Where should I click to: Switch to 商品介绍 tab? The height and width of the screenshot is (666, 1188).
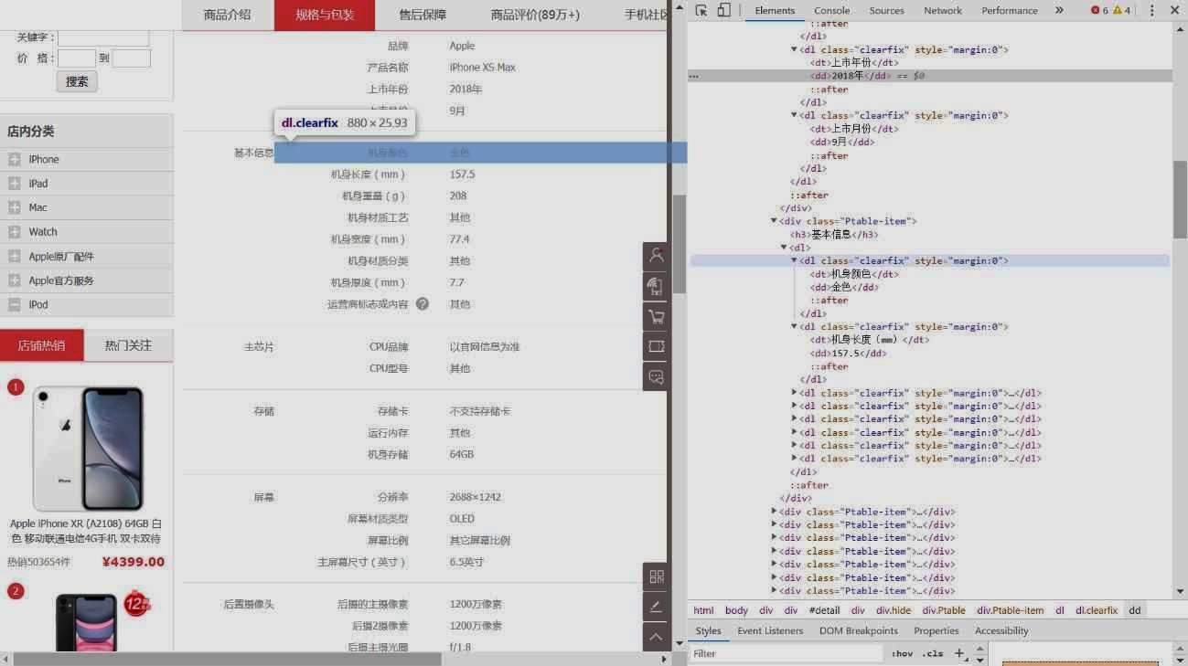click(x=228, y=15)
